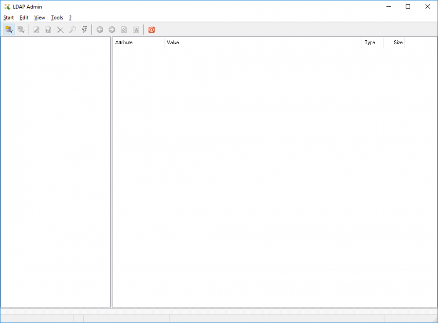Open the Tools menu

pos(57,18)
